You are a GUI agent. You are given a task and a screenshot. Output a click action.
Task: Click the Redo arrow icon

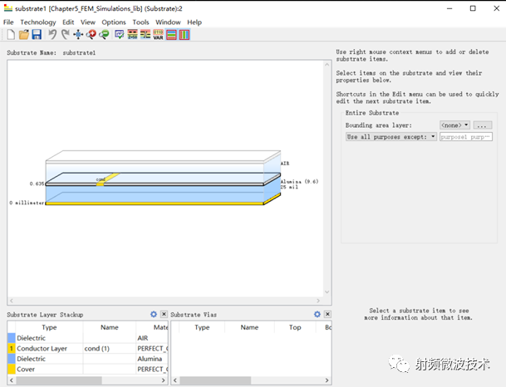(65, 35)
